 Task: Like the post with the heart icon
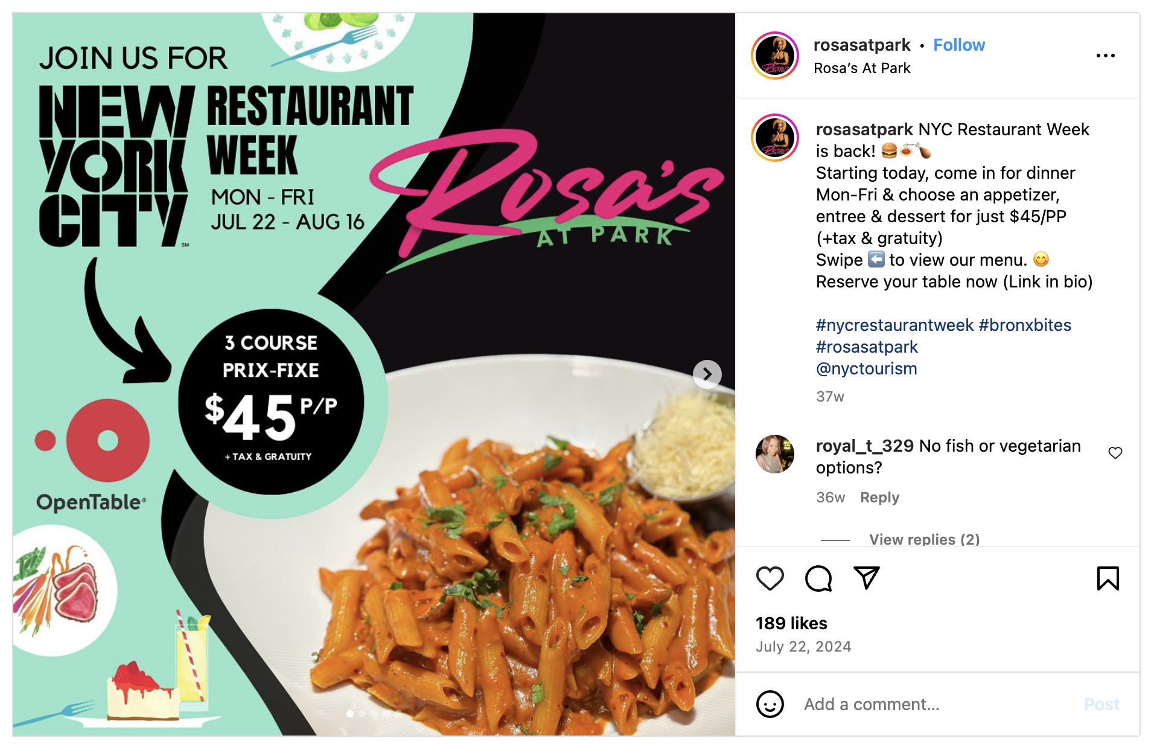coord(770,579)
